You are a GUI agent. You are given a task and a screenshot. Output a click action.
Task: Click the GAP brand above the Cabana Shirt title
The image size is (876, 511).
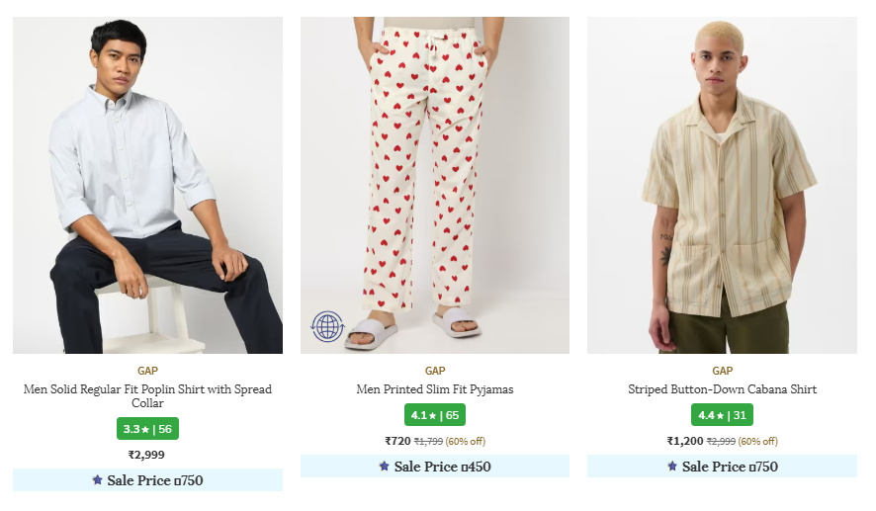722,371
